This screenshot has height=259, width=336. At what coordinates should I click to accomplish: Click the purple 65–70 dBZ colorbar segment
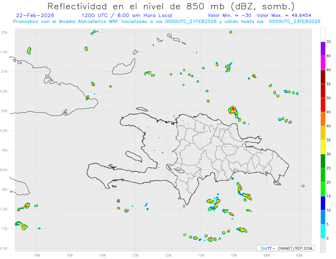coord(323,49)
